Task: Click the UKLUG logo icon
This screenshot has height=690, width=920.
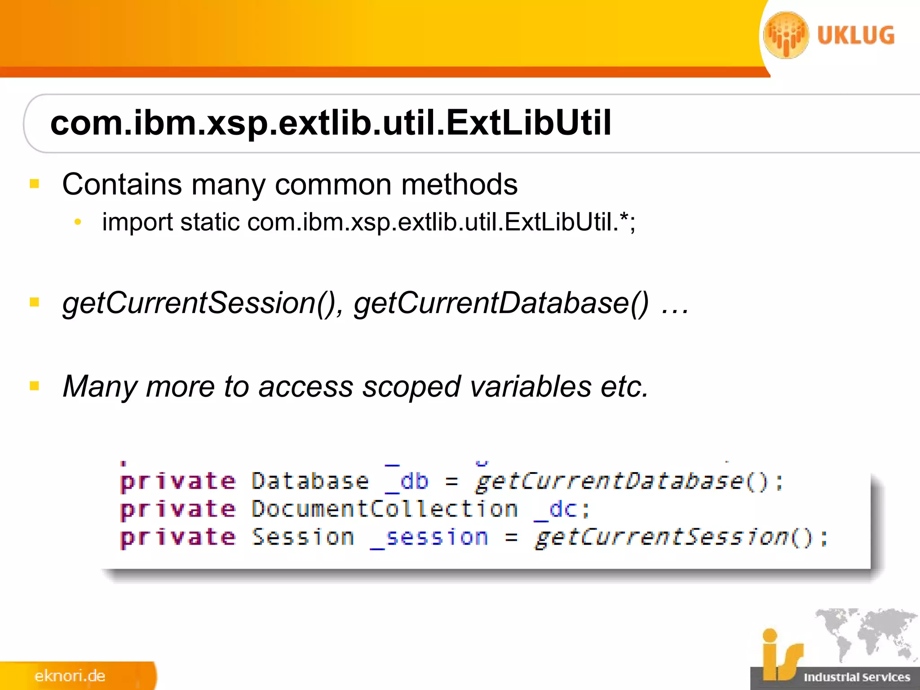Action: click(x=786, y=35)
